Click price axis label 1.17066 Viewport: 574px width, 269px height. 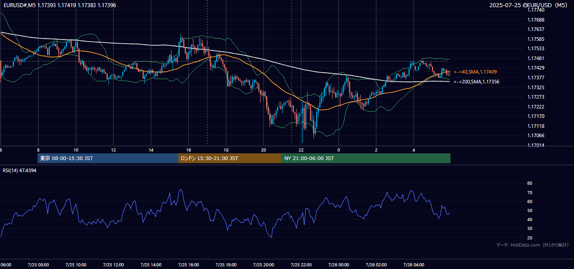tap(536, 135)
